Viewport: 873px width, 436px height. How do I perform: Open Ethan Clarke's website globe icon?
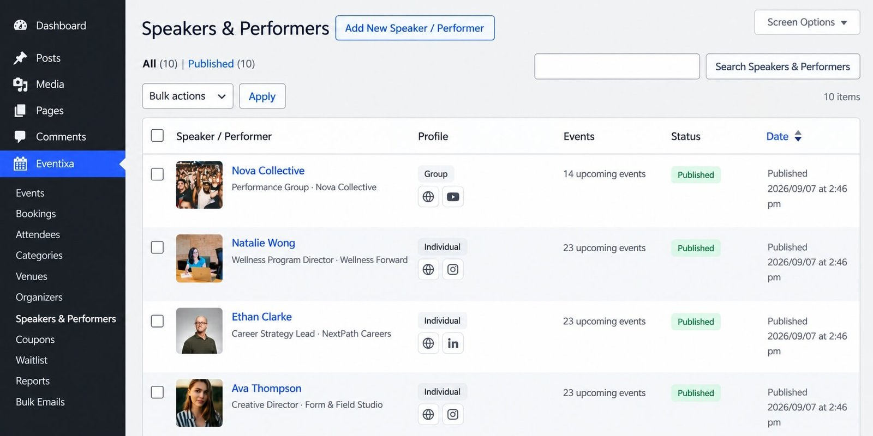(x=428, y=343)
